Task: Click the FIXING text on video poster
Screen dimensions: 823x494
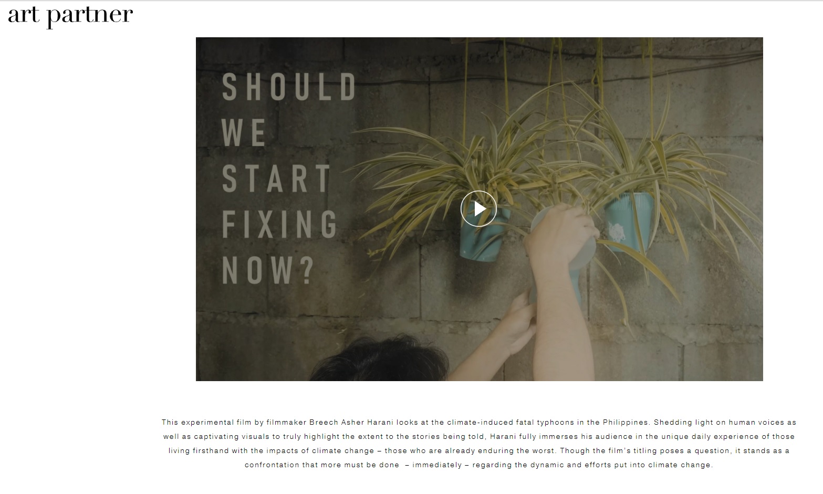Action: pos(279,224)
